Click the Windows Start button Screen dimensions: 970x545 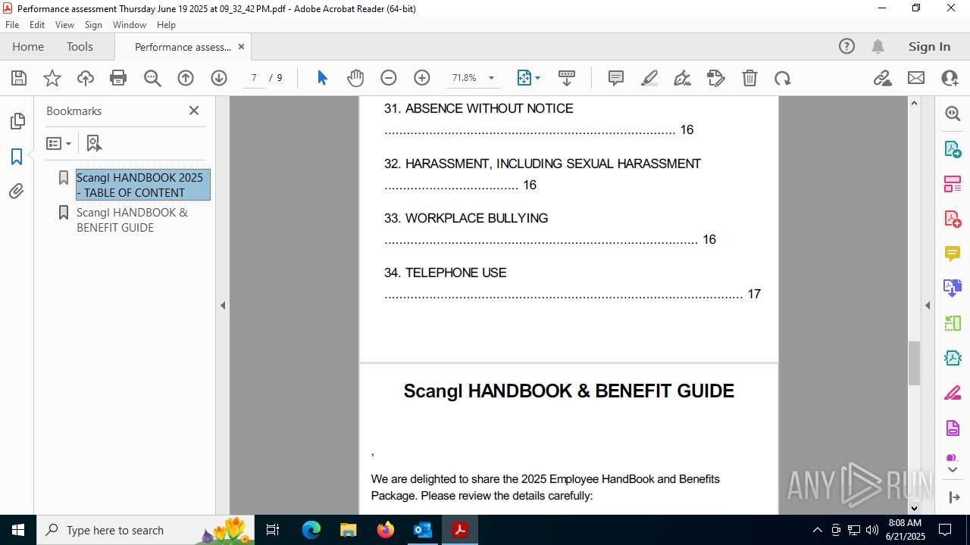click(x=18, y=530)
